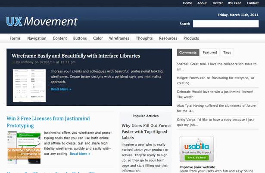This screenshot has width=265, height=173.
Task: Click the Try it, It's free button
Action: tap(197, 158)
